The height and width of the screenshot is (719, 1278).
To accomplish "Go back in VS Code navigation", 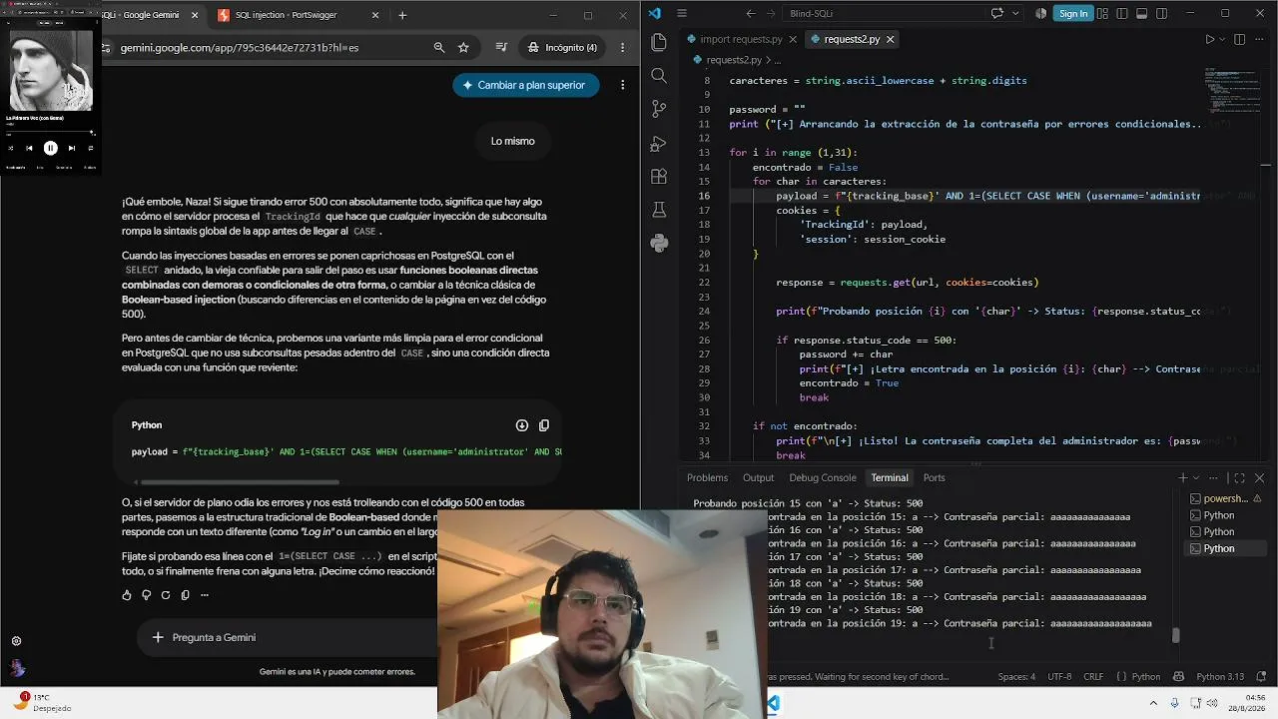I will coord(751,14).
